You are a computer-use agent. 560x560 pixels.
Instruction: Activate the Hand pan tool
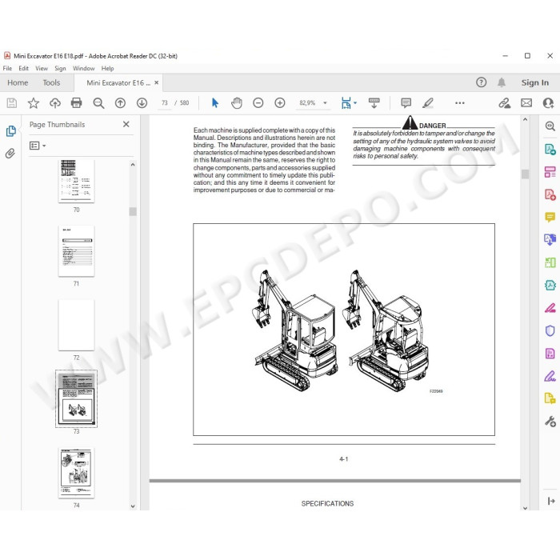(237, 103)
